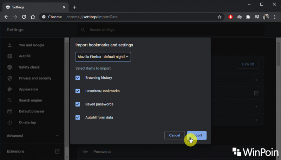
Task: Open the home page icon
Action: click(33, 17)
